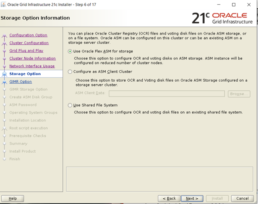Open the Configuration Option step link
This screenshot has height=204, width=258.
click(28, 35)
